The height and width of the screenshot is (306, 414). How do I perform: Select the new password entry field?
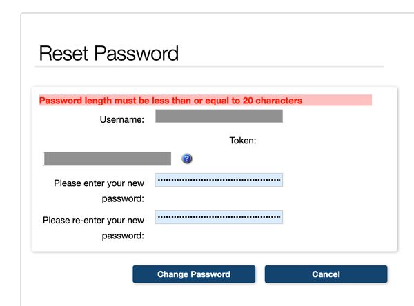pos(219,180)
